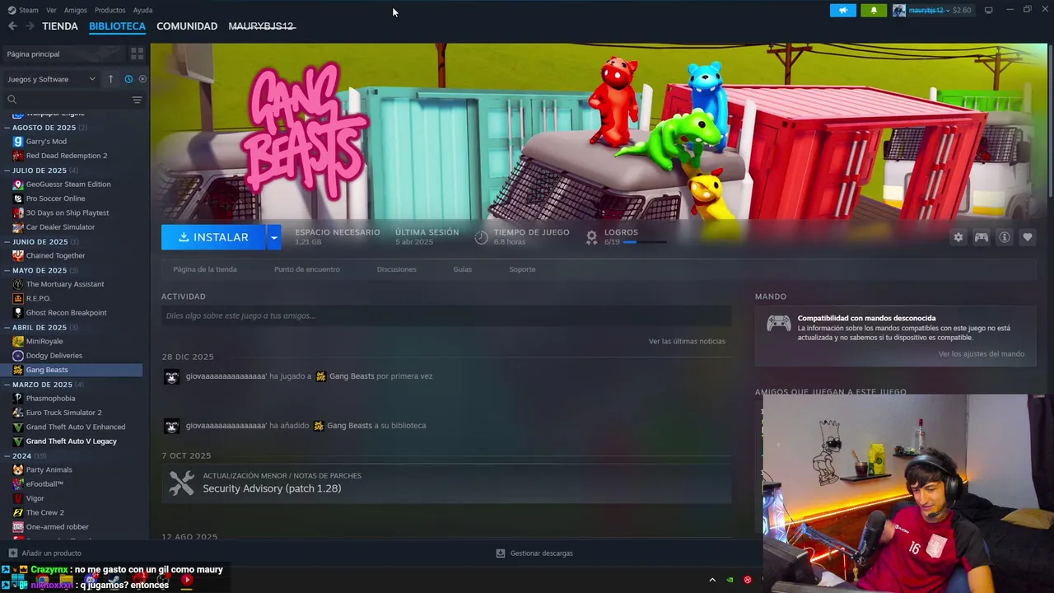Click the Party Animals game icon

[18, 469]
